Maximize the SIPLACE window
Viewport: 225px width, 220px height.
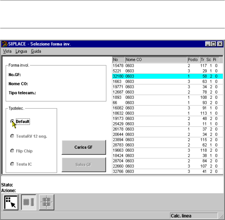tap(214, 44)
